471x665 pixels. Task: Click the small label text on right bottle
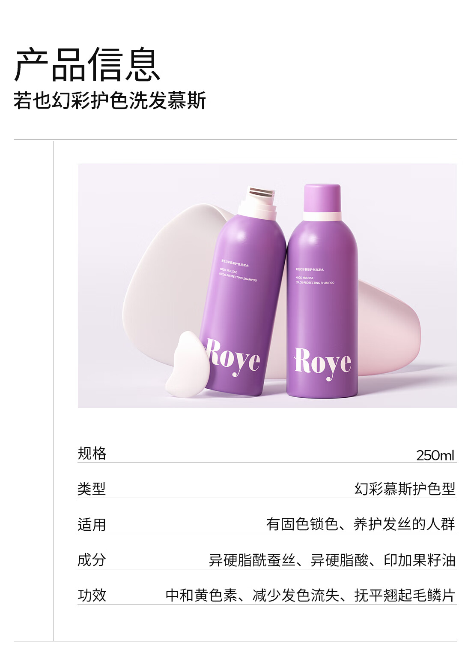click(x=315, y=276)
